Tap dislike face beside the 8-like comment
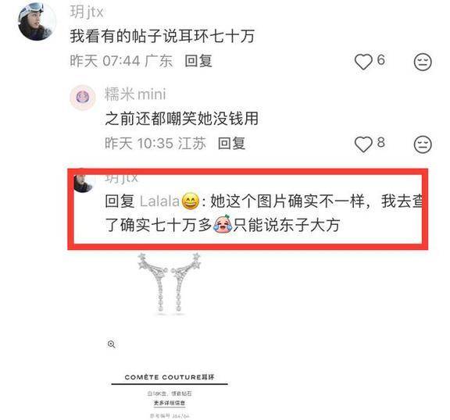The width and height of the screenshot is (450, 420). tap(423, 144)
